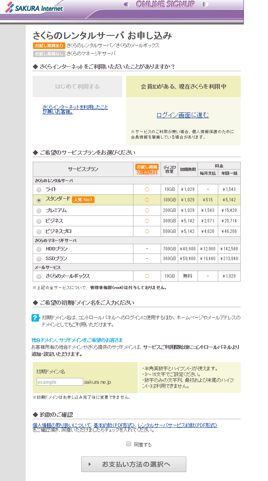Click the 700GB disk capacity cell
The height and width of the screenshot is (481, 268).
coord(169,249)
